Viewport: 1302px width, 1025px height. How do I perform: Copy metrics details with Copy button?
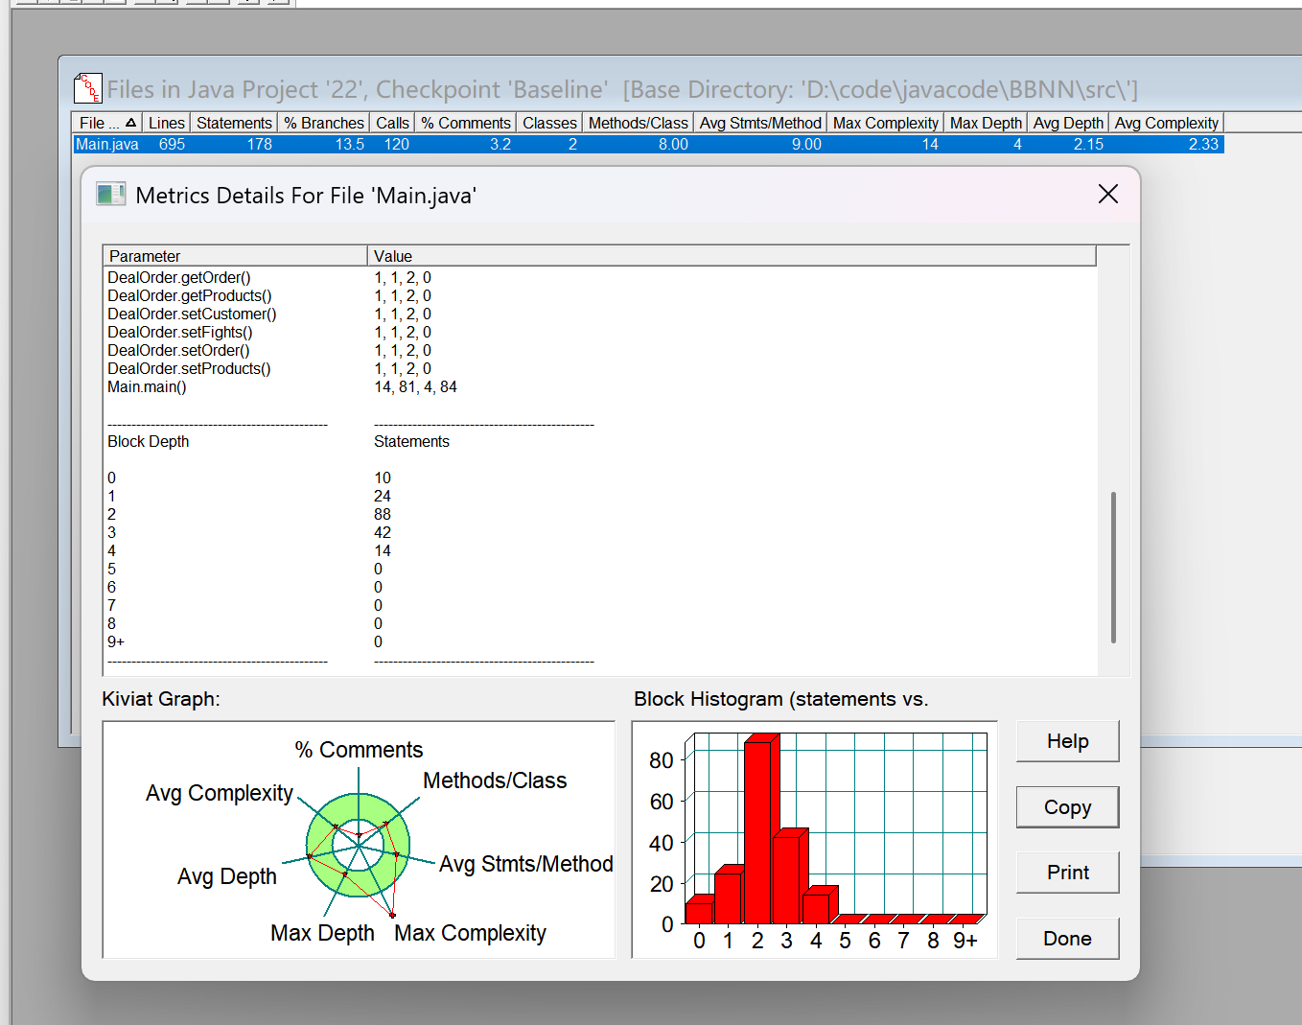[1067, 807]
